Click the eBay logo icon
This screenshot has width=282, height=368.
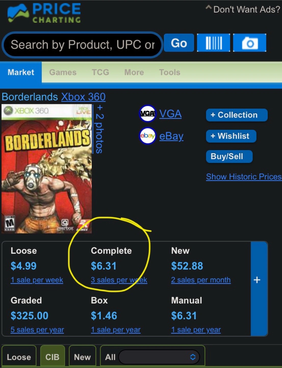[x=147, y=136]
